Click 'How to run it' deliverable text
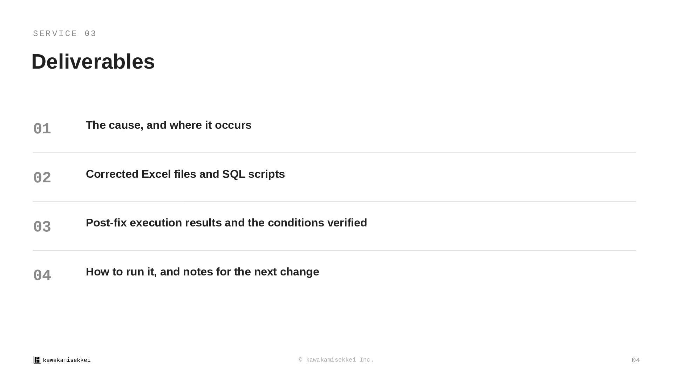 [x=203, y=272]
